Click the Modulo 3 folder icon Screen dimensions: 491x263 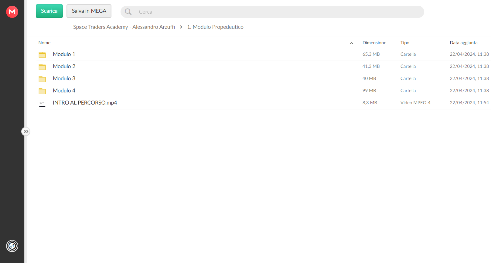(x=42, y=79)
